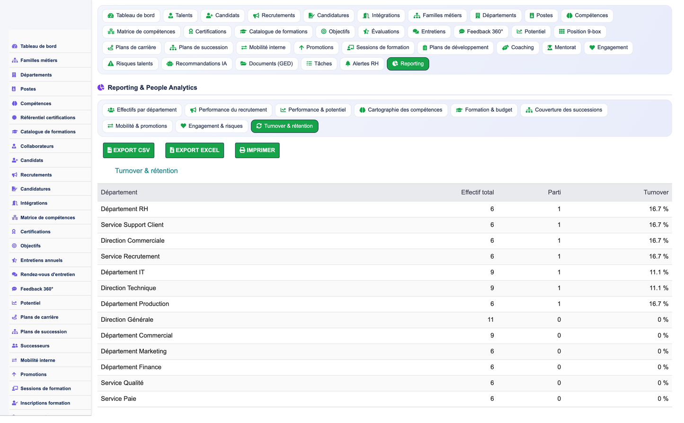Click the Potentiel chart sidebar icon
Viewport: 684px width, 423px height.
click(15, 303)
